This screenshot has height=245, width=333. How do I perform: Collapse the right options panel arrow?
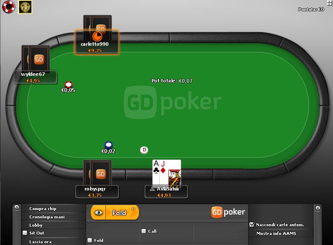click(318, 208)
